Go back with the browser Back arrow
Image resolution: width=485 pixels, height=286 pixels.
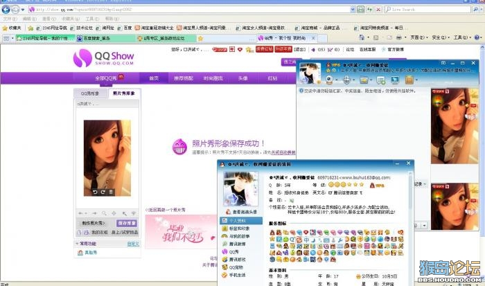point(6,10)
